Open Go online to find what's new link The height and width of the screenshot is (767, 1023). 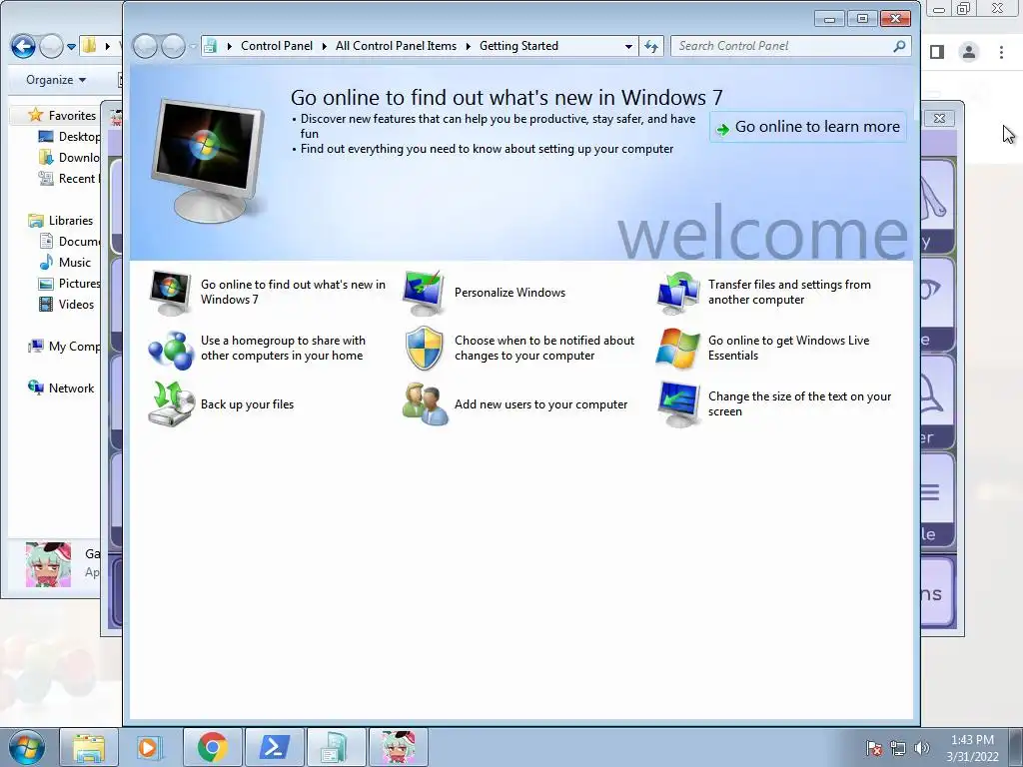[x=293, y=292]
